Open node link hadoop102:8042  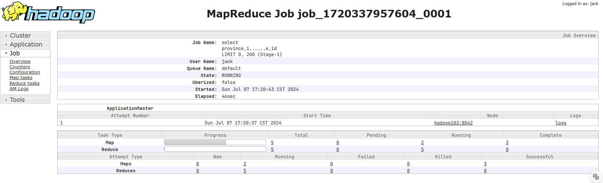tap(454, 123)
